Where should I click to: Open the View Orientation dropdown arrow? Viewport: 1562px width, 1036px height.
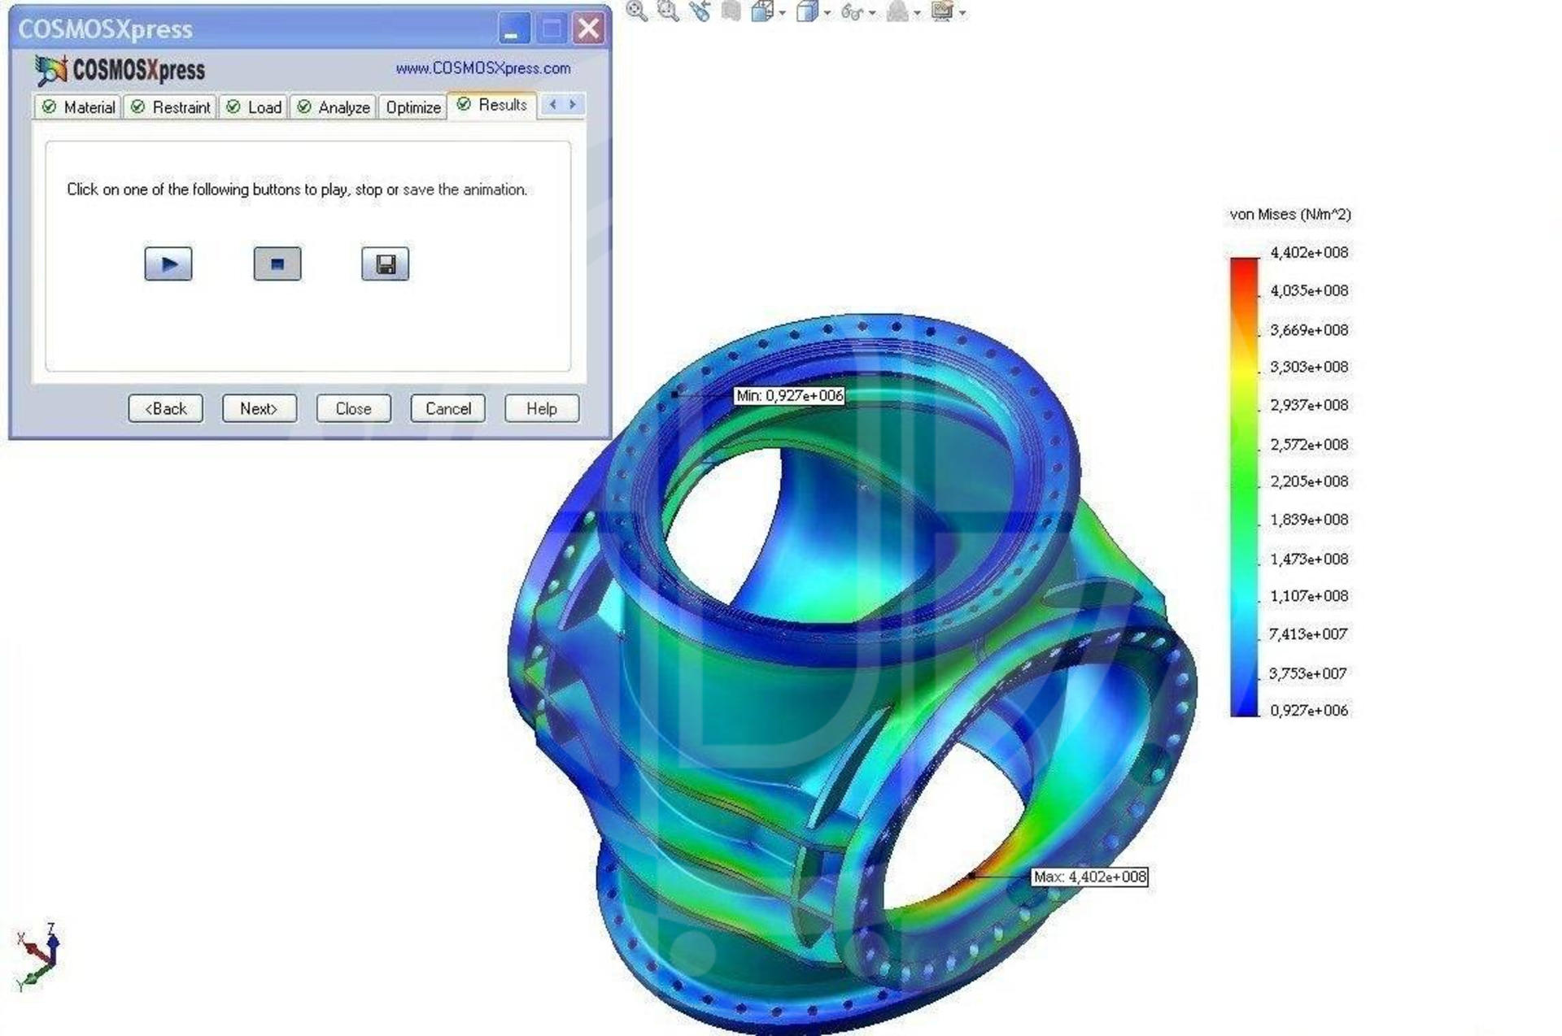(x=783, y=12)
